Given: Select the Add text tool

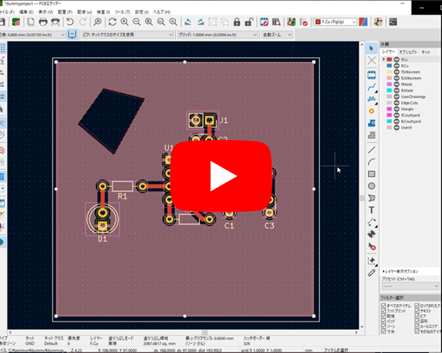Looking at the screenshot, I should (x=371, y=210).
